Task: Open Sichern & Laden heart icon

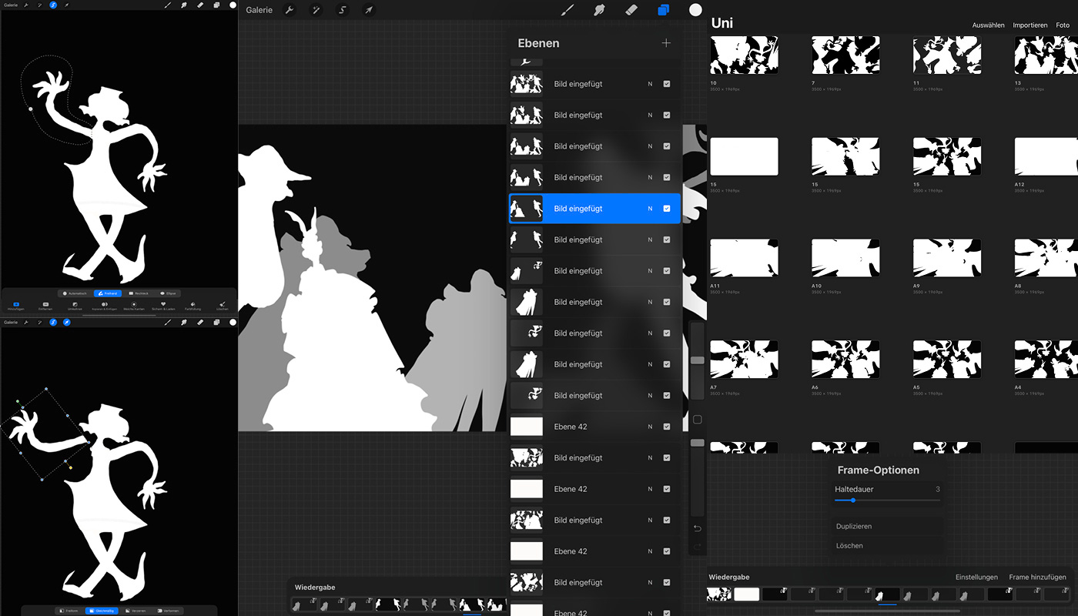Action: pyautogui.click(x=163, y=305)
